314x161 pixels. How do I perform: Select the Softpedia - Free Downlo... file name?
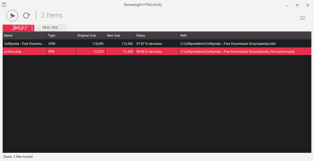tap(24, 44)
